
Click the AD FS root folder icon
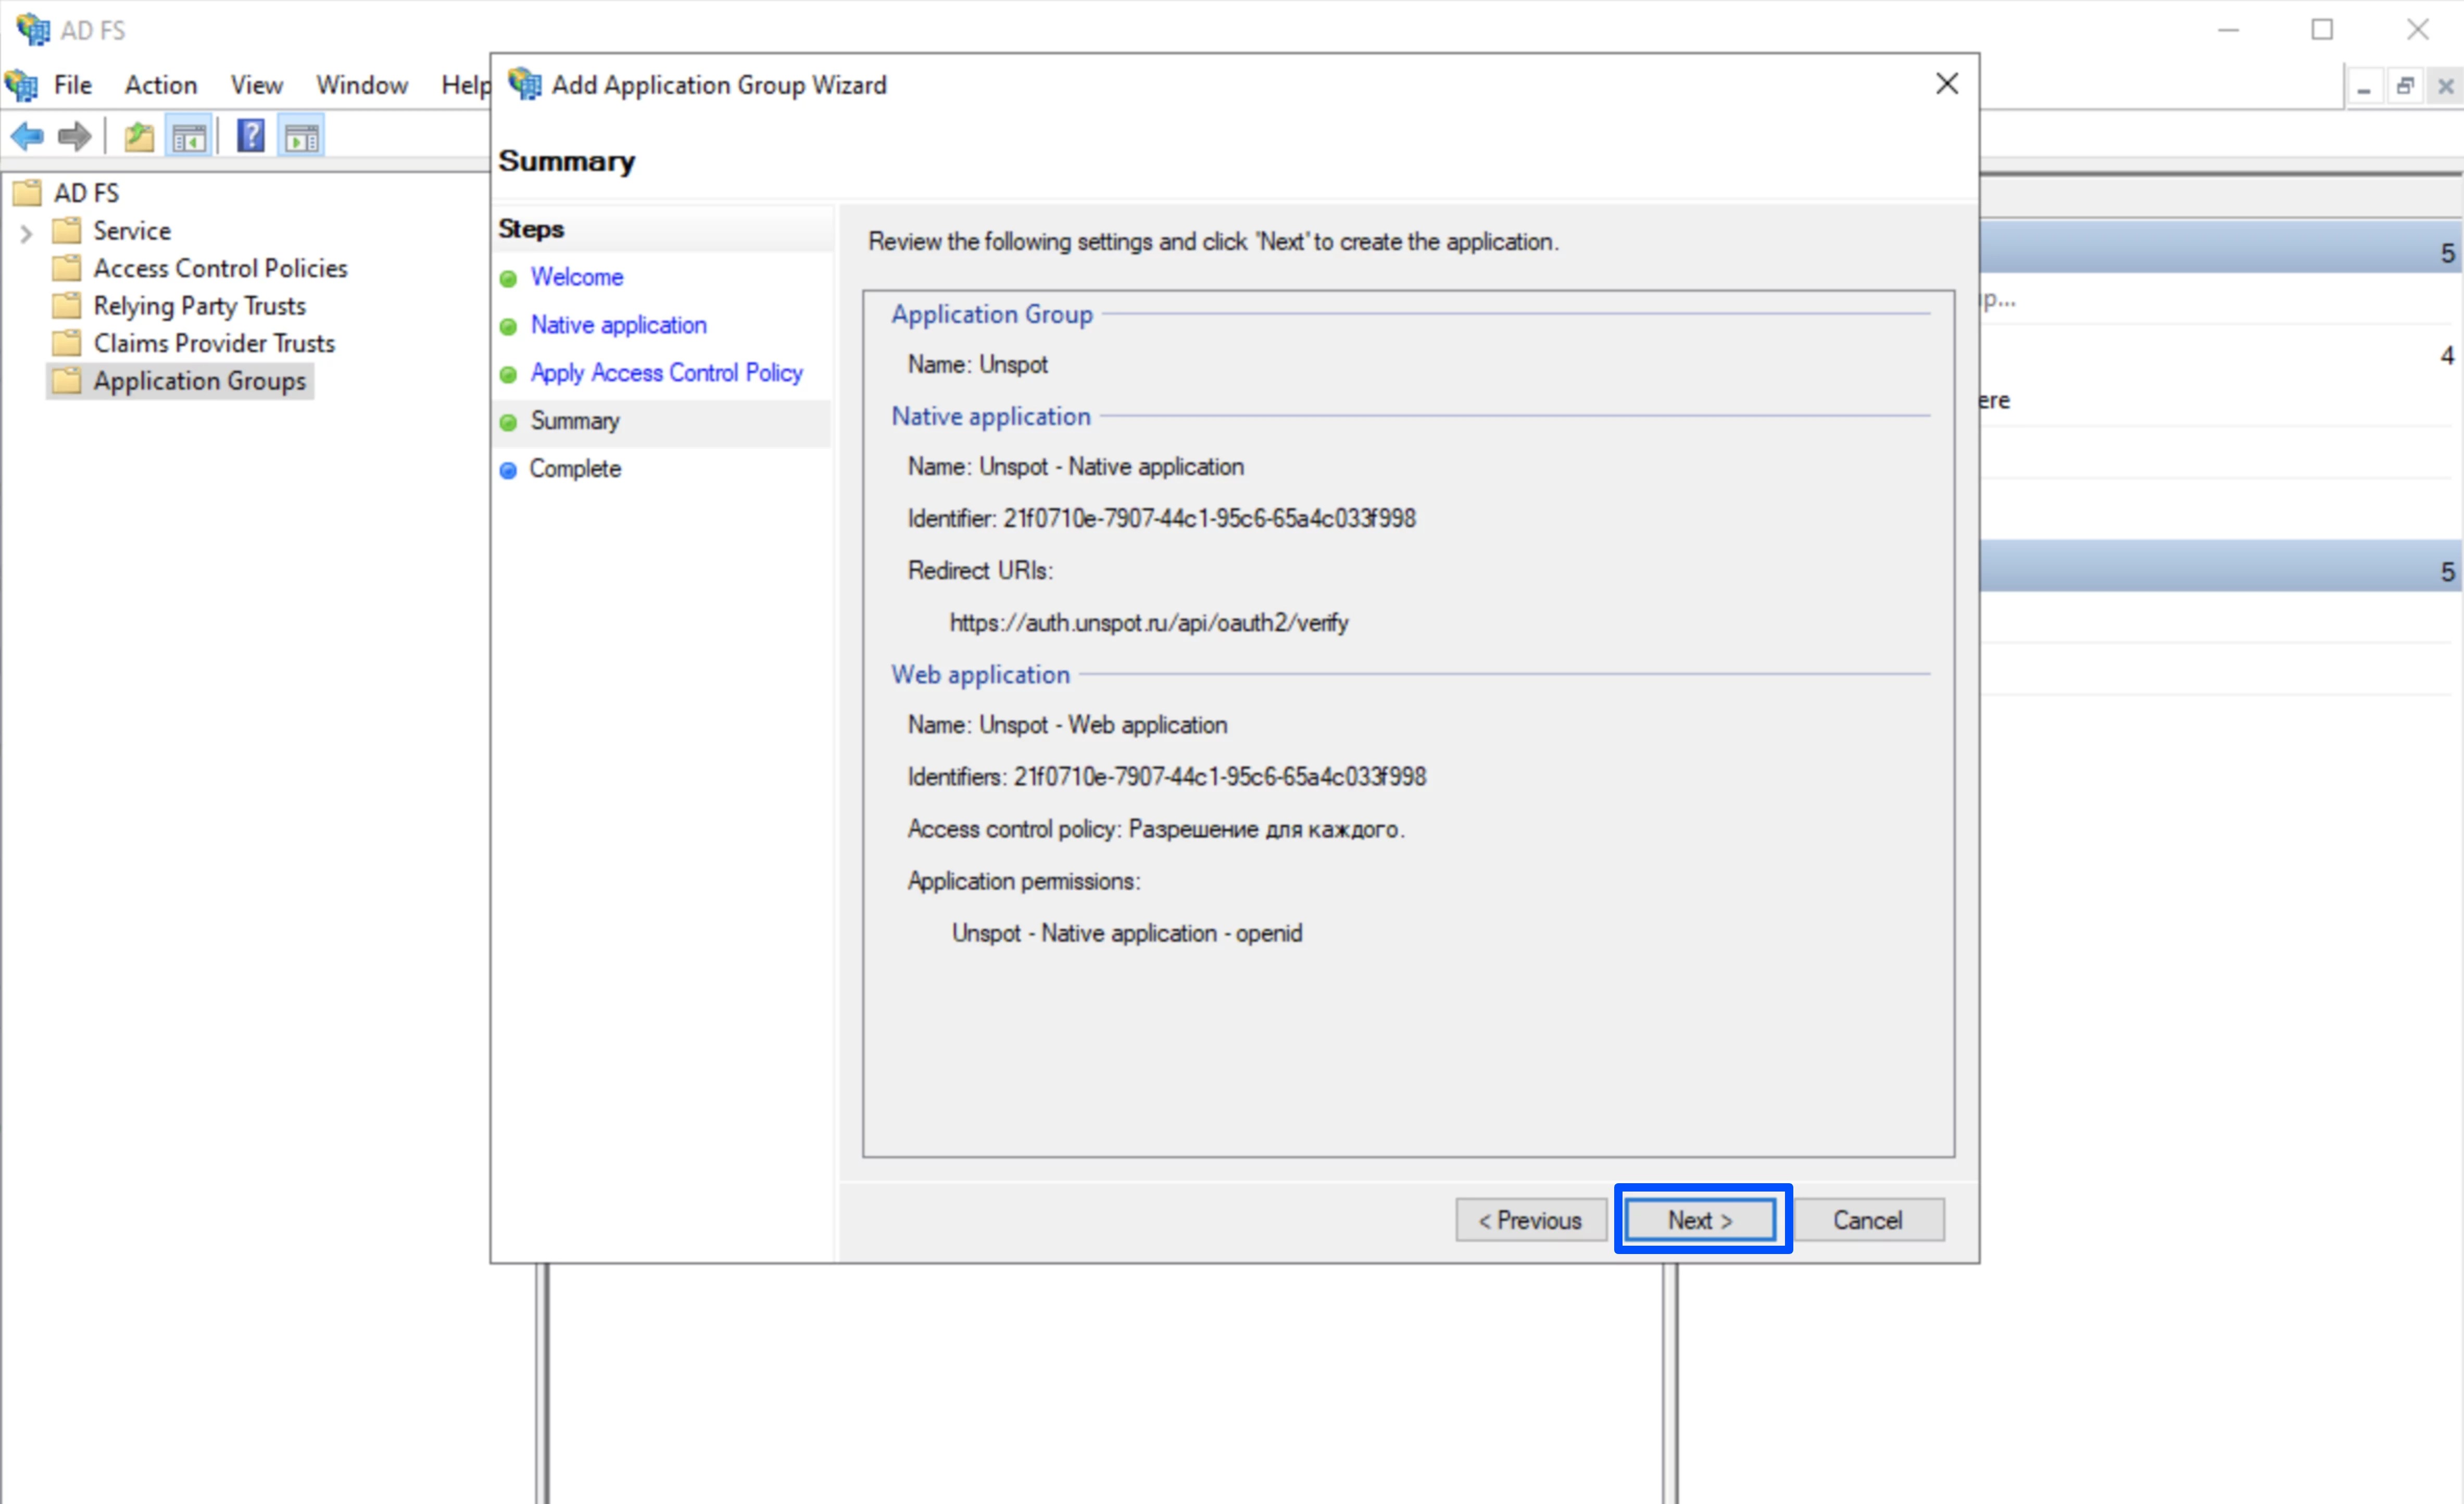28,192
